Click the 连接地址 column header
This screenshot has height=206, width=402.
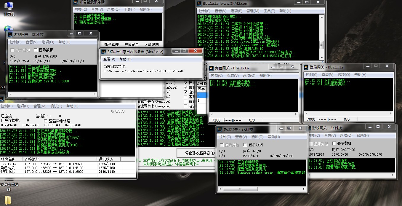click(x=60, y=159)
